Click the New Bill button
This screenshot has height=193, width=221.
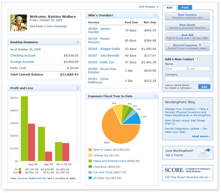[x=188, y=37]
